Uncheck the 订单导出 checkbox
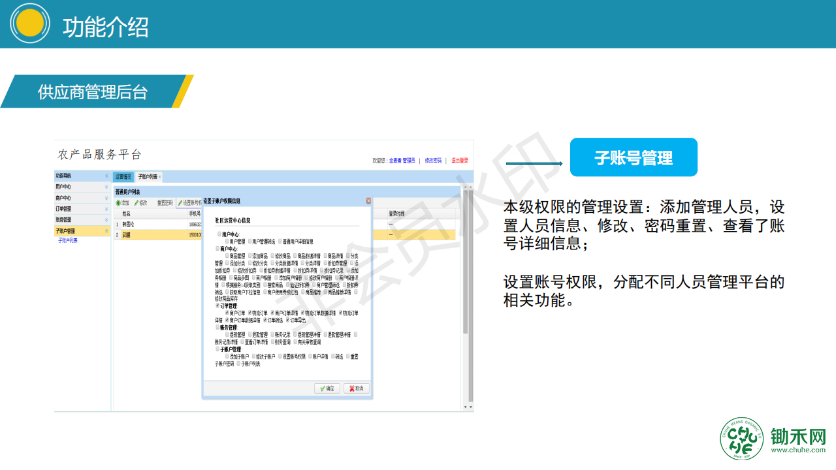Image resolution: width=836 pixels, height=470 pixels. tap(287, 320)
